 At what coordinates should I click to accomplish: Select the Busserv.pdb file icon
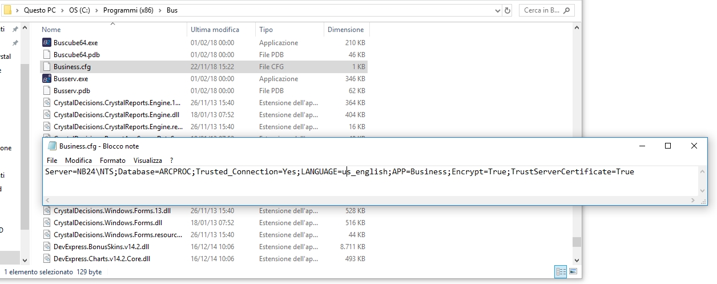coord(47,91)
